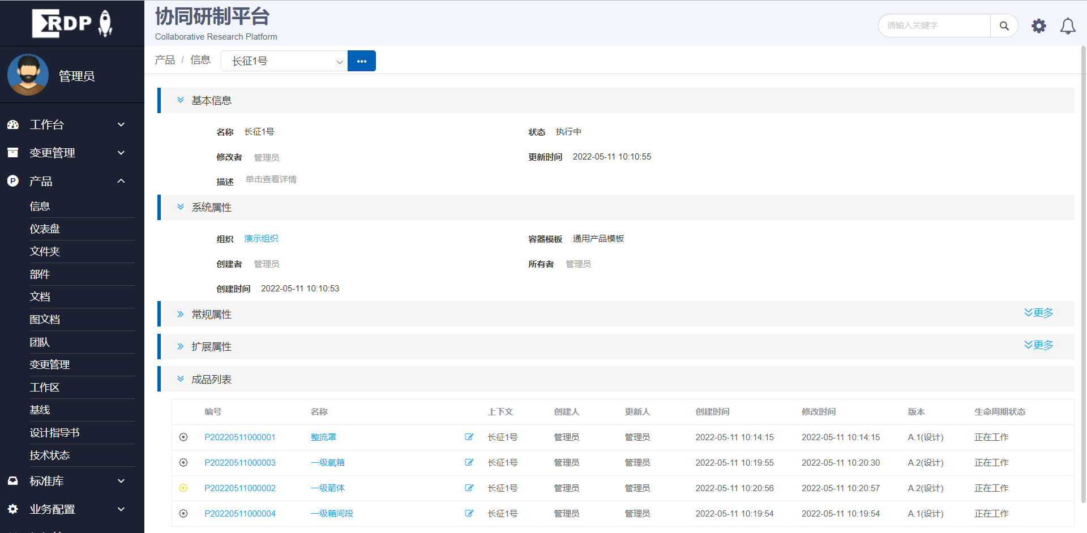Collapse the 基本信息 section
The width and height of the screenshot is (1087, 533).
(181, 100)
